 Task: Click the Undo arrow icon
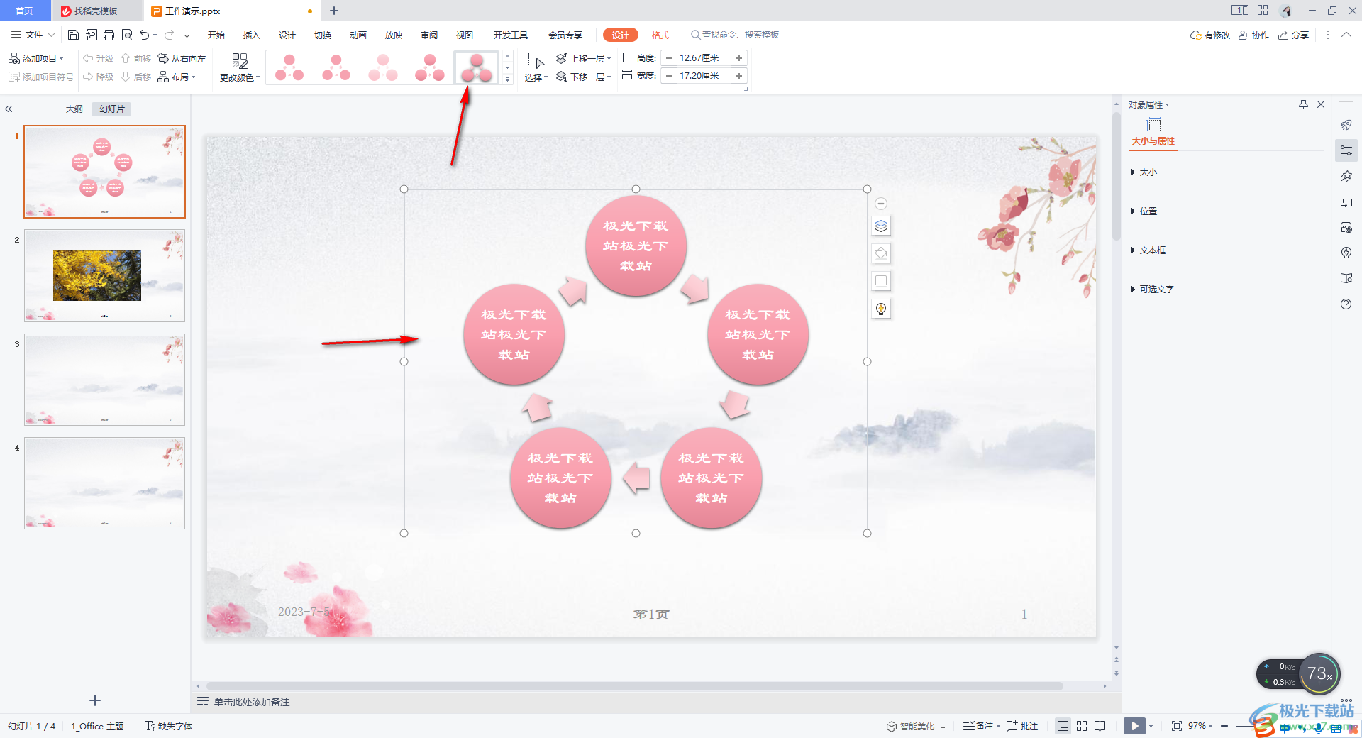pyautogui.click(x=145, y=35)
